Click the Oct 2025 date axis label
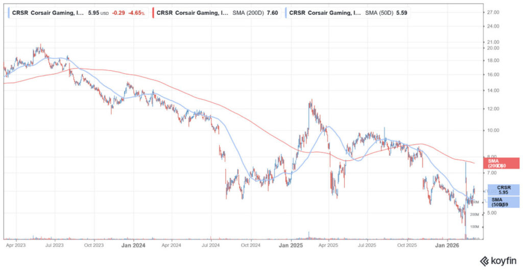 408,245
